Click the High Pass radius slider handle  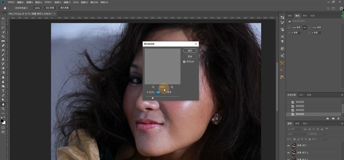153,98
